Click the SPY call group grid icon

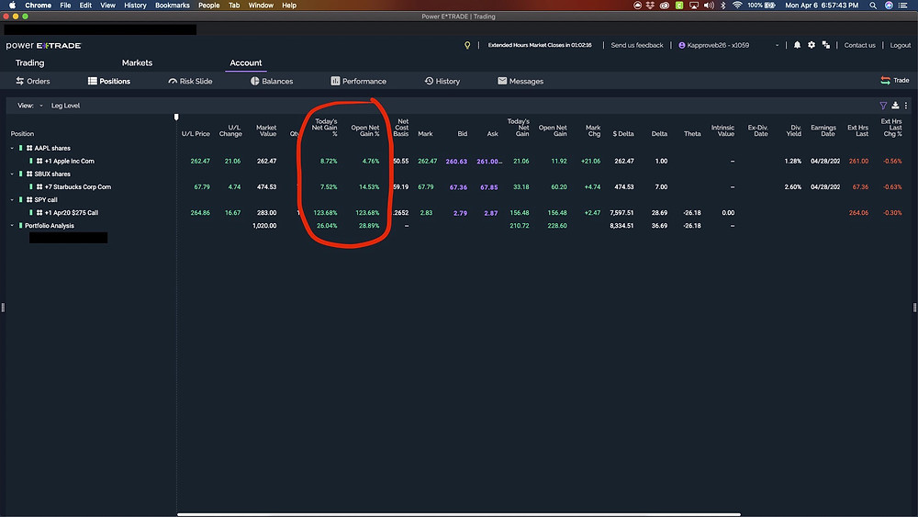click(29, 199)
